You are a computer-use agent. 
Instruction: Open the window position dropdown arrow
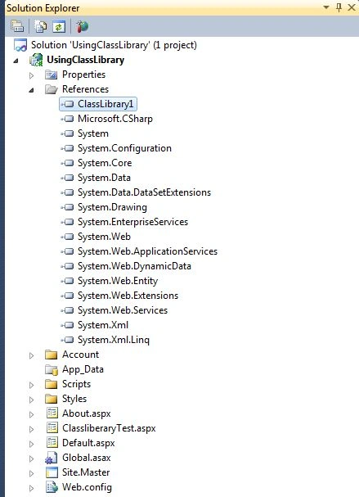pyautogui.click(x=325, y=7)
